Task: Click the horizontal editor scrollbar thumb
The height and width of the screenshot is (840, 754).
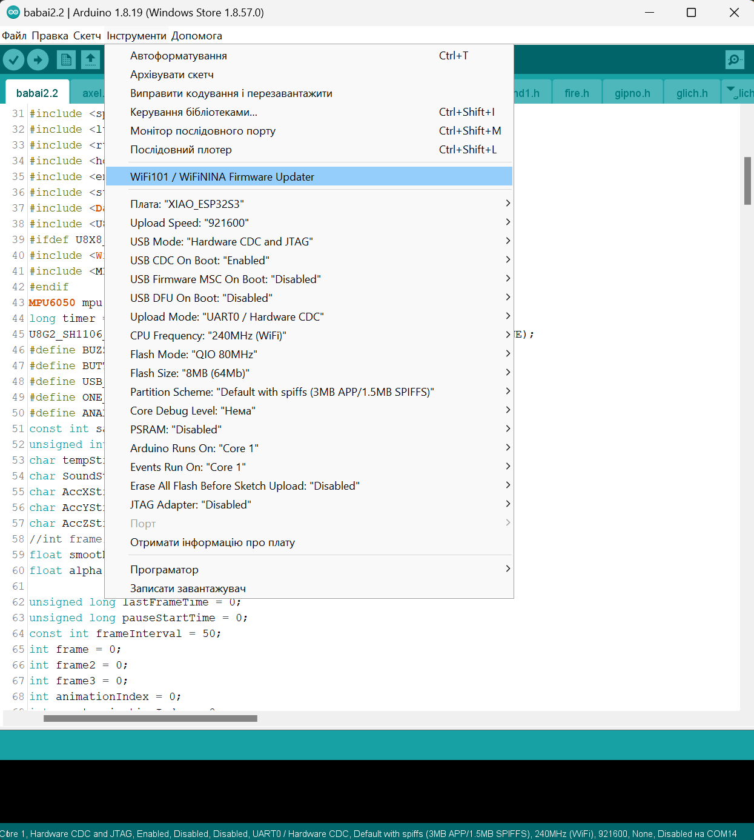Action: coord(150,718)
